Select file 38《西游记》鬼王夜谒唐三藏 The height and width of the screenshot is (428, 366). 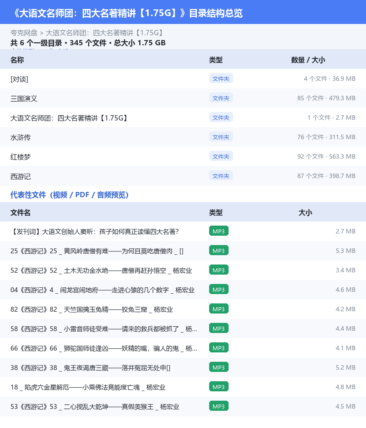click(90, 368)
